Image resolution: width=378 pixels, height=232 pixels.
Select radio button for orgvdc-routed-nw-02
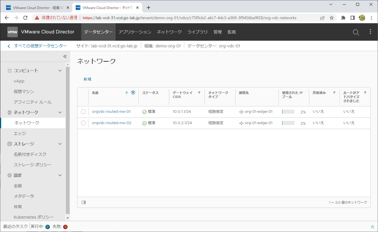click(83, 123)
